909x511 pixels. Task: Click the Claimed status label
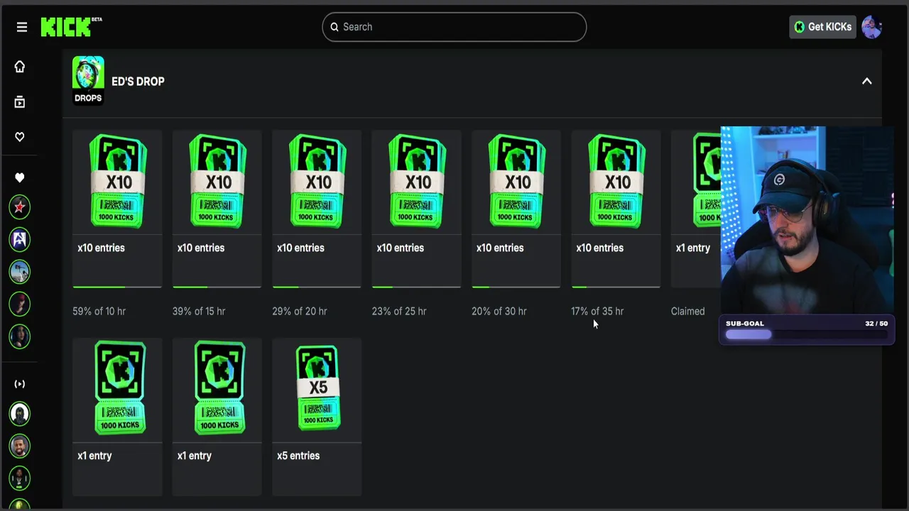688,311
